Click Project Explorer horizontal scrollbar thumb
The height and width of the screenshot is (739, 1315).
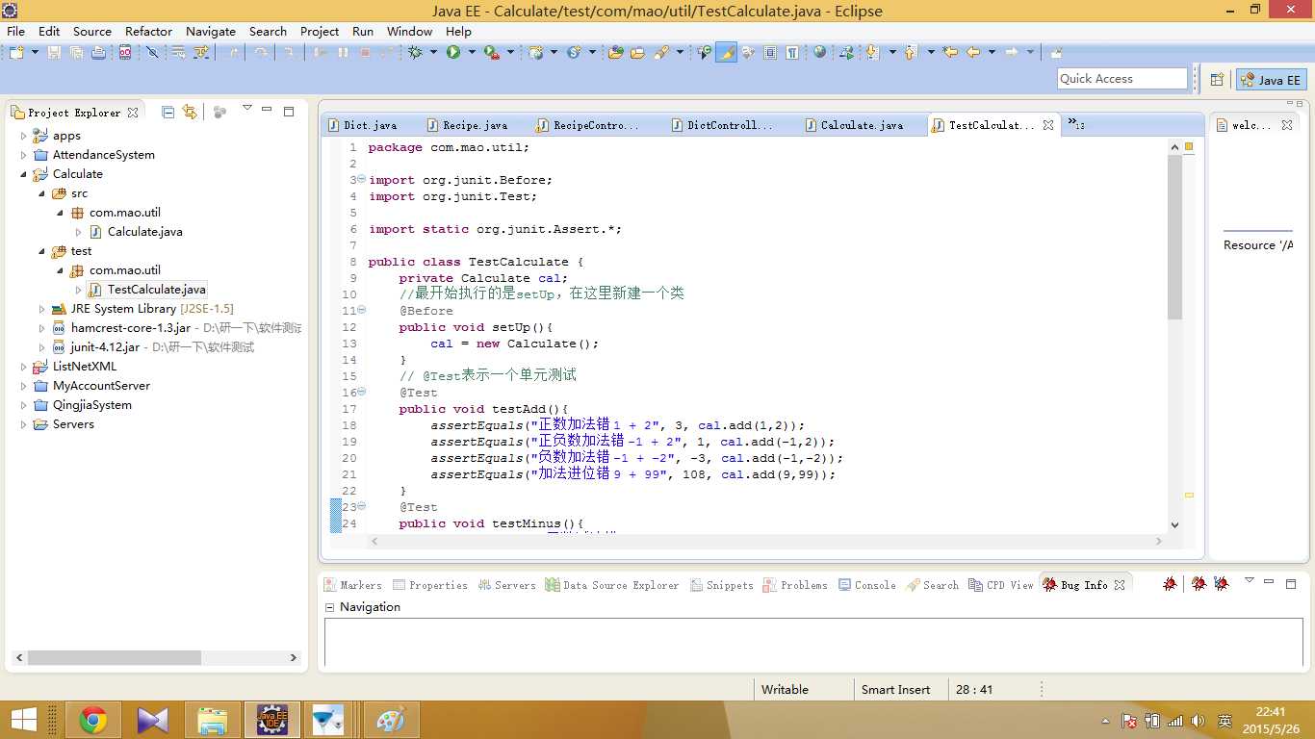pos(114,658)
